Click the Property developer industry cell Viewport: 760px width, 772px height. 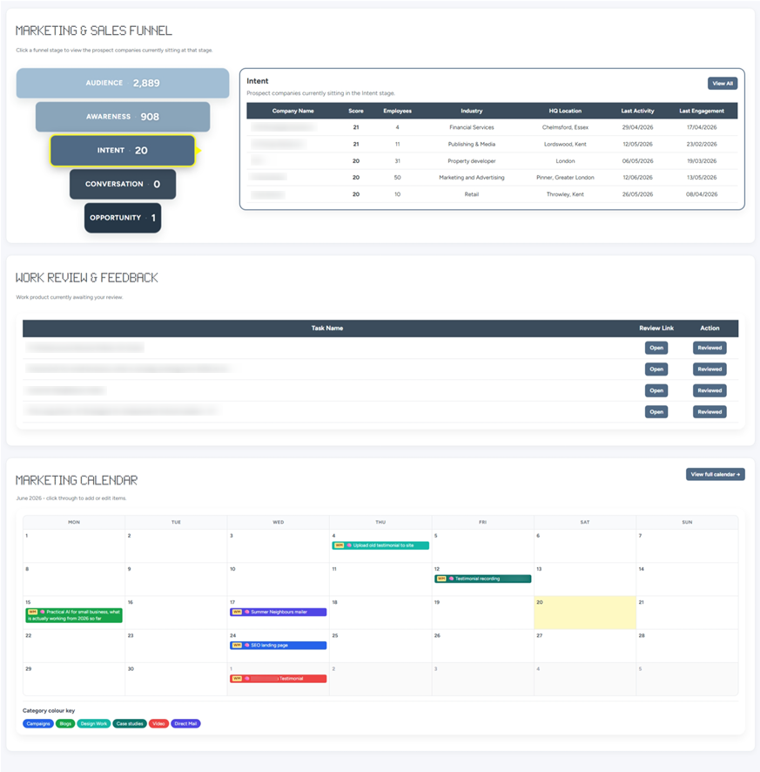[471, 161]
